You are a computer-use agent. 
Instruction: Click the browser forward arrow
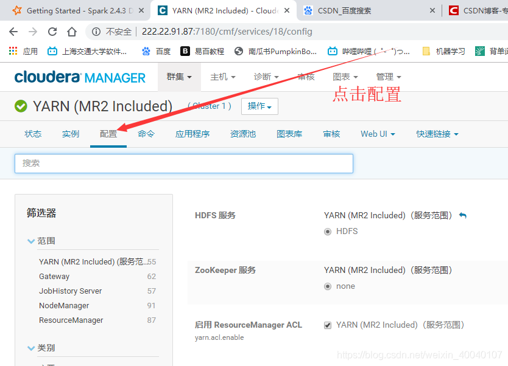point(33,32)
